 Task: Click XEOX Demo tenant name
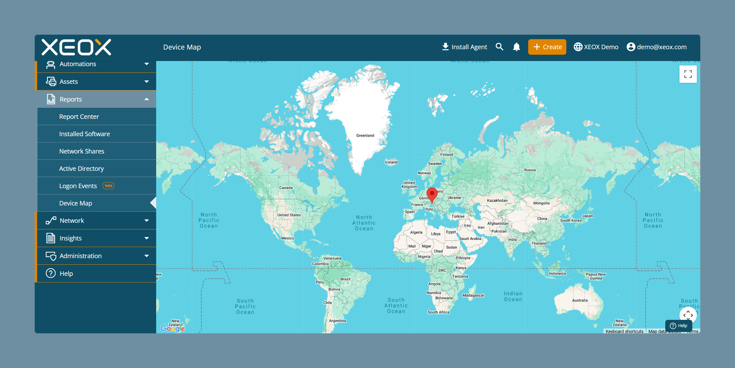[x=601, y=47]
